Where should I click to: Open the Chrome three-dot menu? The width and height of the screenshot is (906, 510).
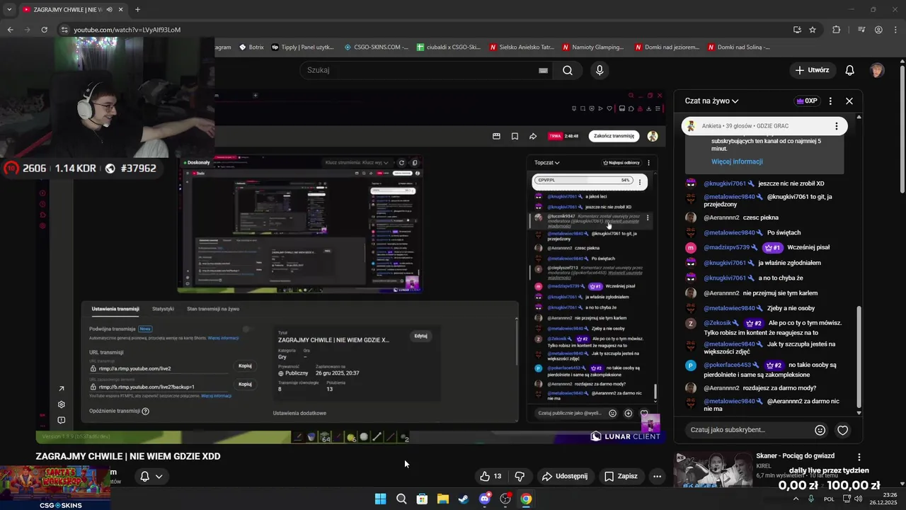[x=895, y=30]
